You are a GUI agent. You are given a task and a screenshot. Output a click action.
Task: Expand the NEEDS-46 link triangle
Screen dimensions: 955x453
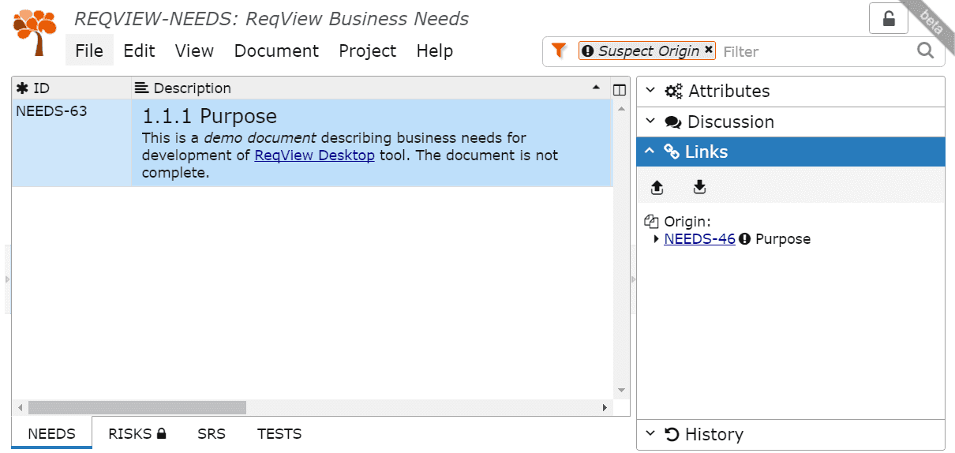pyautogui.click(x=657, y=239)
